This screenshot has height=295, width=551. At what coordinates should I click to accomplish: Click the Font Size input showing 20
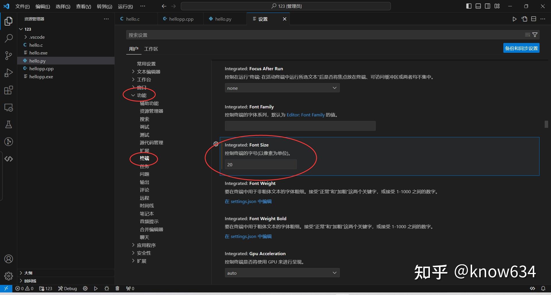[x=260, y=164]
